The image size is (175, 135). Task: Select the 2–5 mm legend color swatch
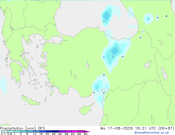[x=24, y=131]
